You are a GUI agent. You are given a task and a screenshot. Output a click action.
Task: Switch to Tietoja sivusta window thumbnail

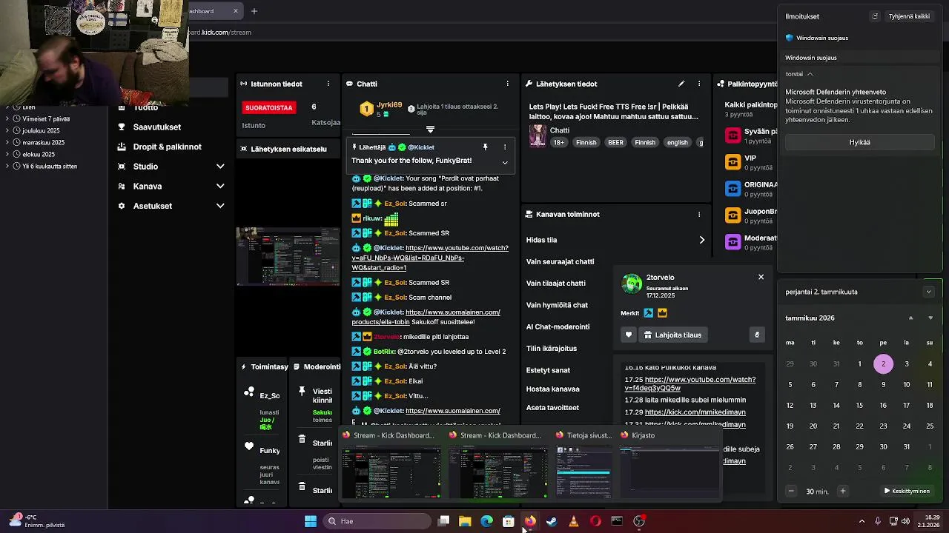[583, 464]
